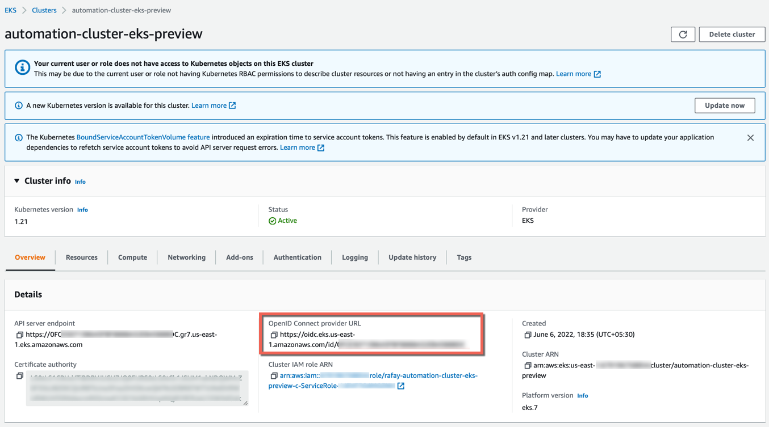The width and height of the screenshot is (769, 427).
Task: Click Update now button
Action: click(725, 105)
